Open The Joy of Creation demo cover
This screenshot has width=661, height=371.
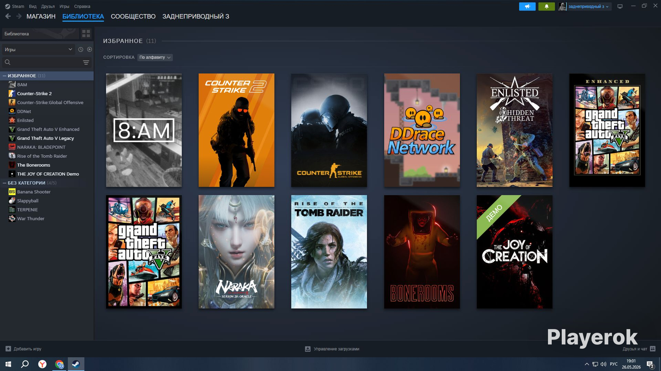click(x=515, y=252)
